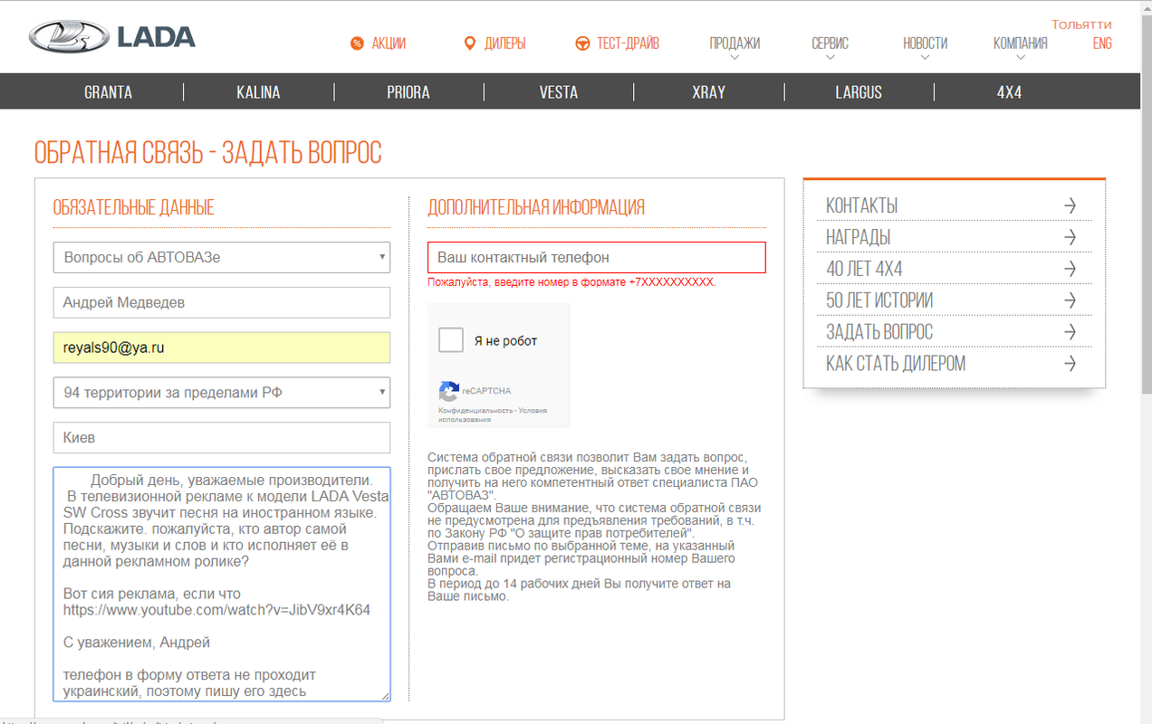This screenshot has height=724, width=1152.
Task: Click the reCAPTCHA logo icon
Action: (448, 391)
